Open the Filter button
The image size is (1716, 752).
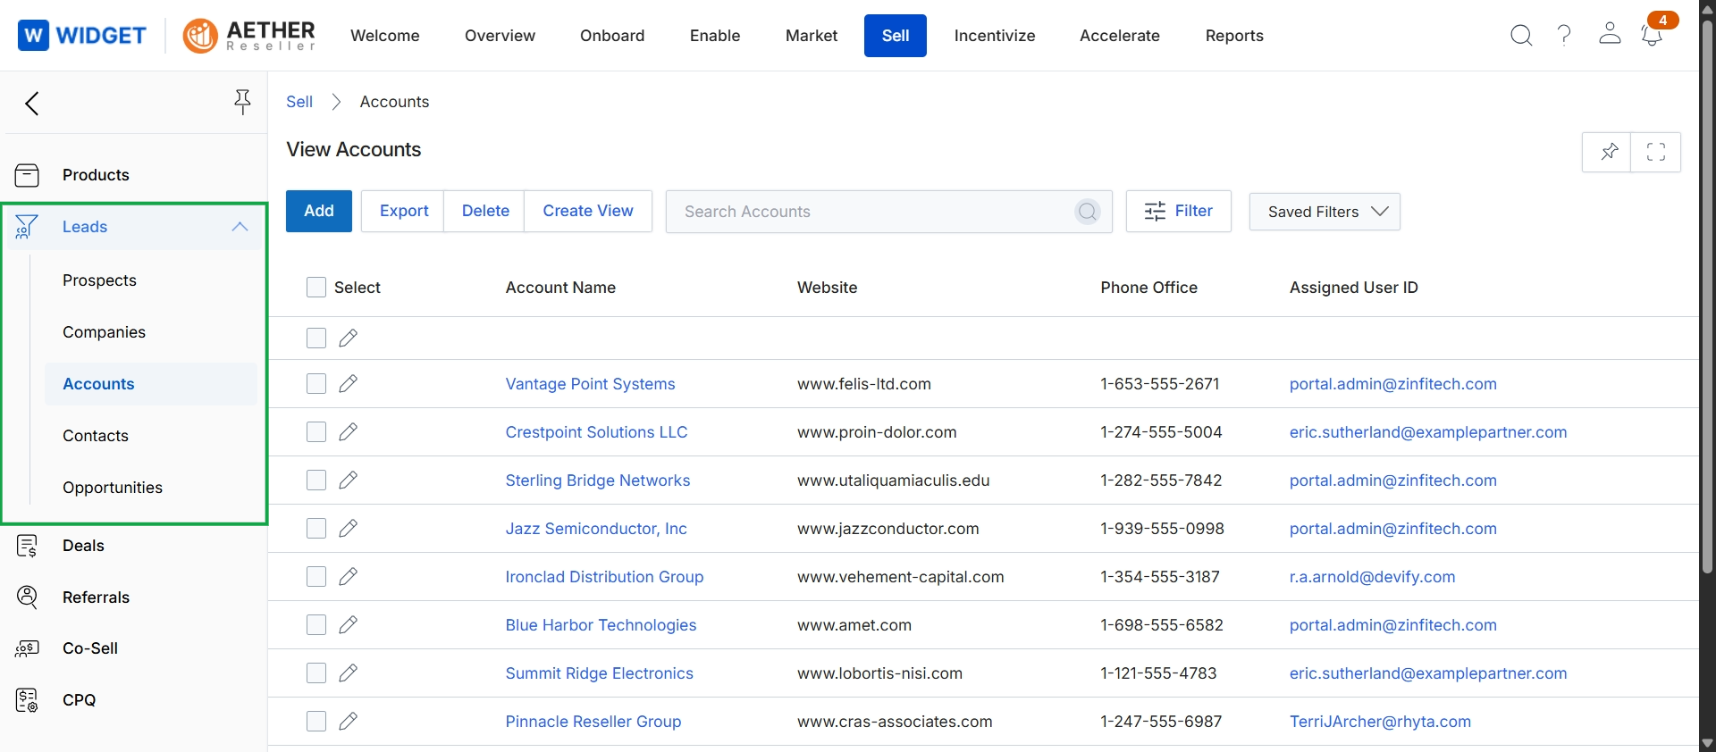(1179, 211)
